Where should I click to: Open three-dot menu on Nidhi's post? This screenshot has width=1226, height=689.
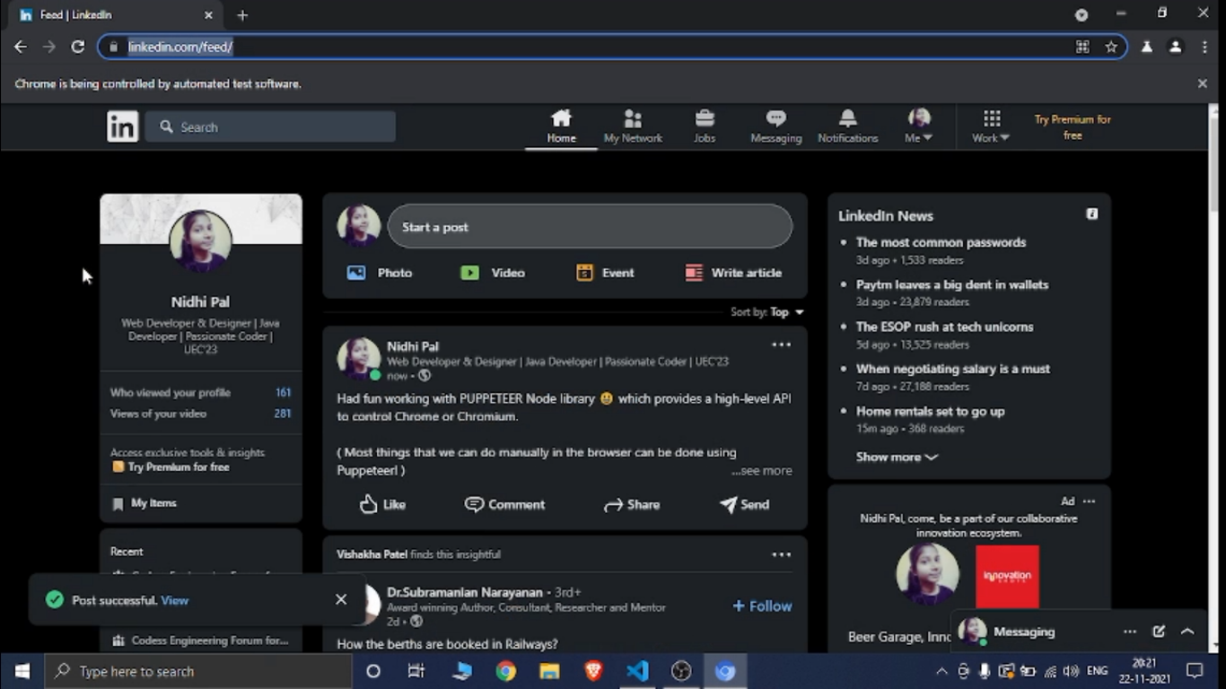[781, 345]
